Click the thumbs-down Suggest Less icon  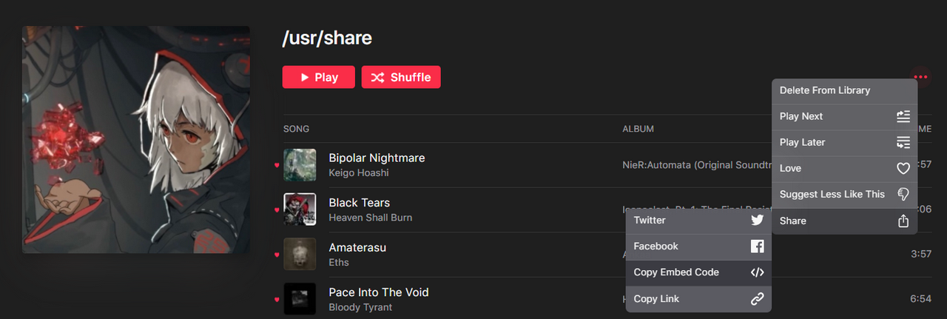coord(903,195)
